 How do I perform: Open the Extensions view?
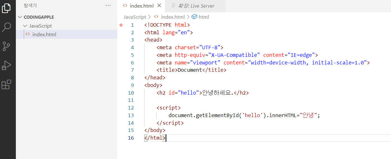pos(6,84)
